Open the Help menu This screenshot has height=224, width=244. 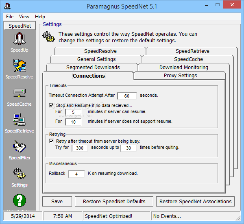coord(40,17)
